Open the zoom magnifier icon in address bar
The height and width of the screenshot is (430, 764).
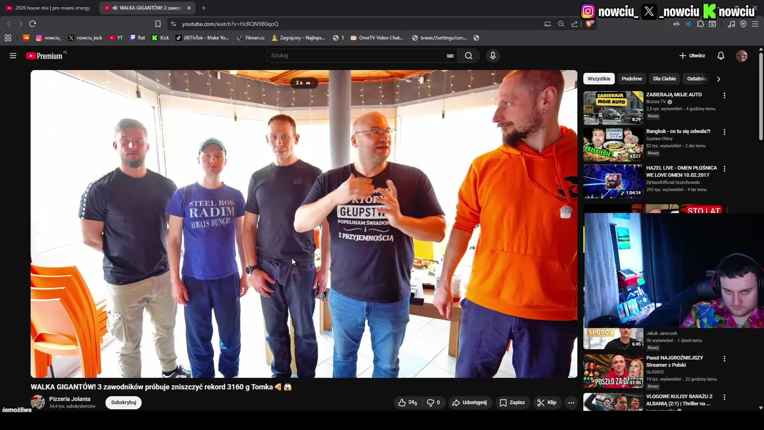[x=561, y=24]
